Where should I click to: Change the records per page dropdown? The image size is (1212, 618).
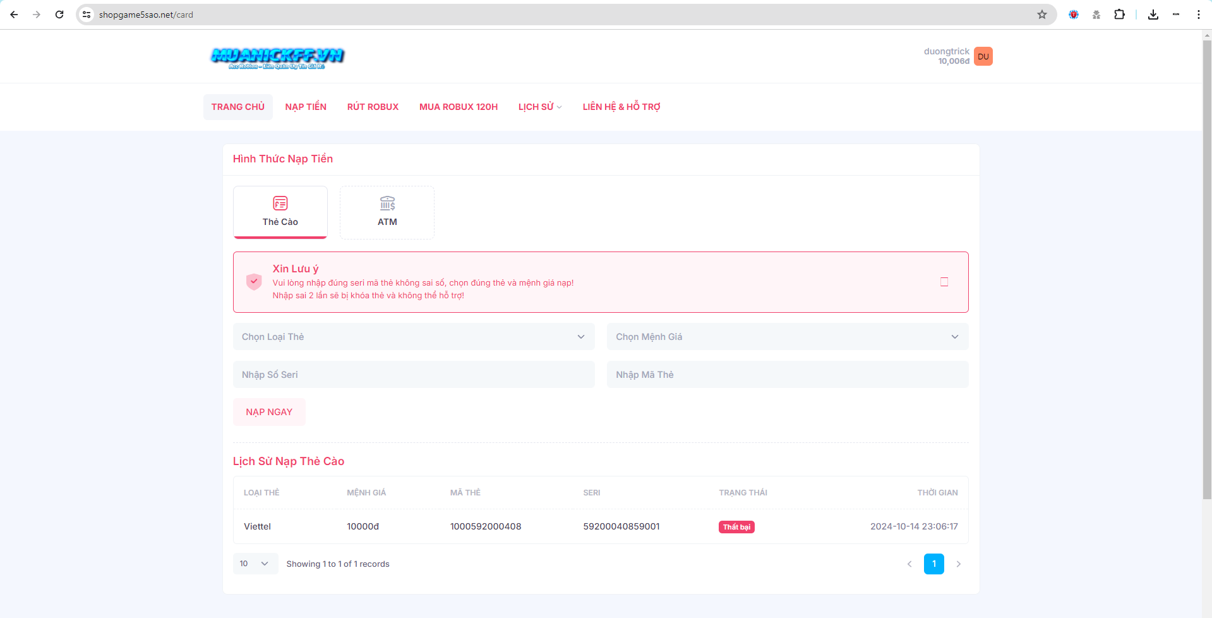tap(255, 564)
